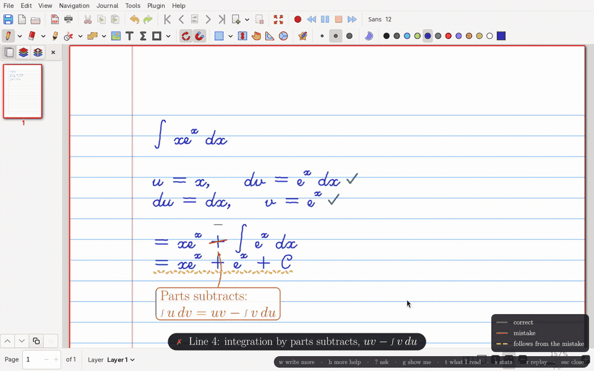Screen dimensions: 594x371
Task: Go to the next page
Action: click(x=208, y=19)
